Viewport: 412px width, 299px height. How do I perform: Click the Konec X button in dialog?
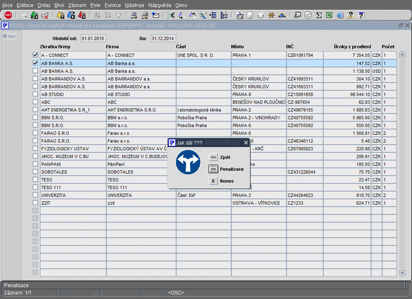pos(213,181)
